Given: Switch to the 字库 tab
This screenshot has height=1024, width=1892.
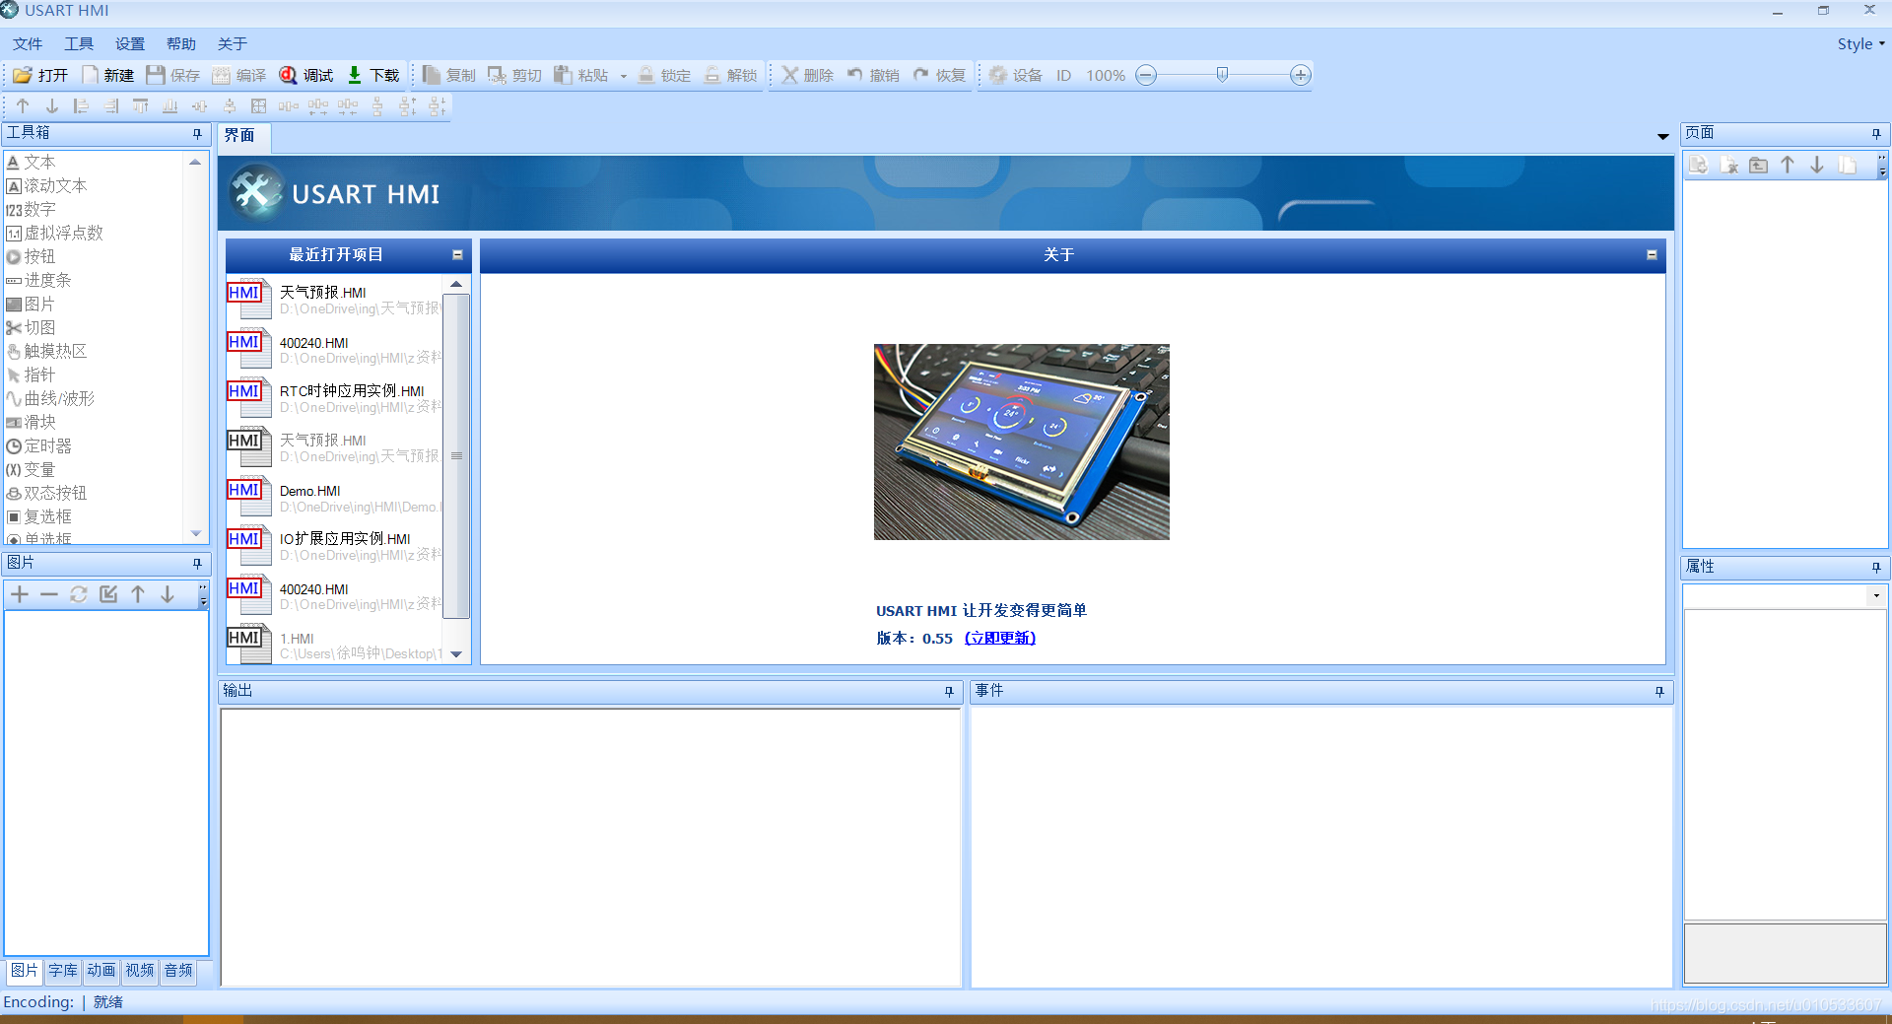Looking at the screenshot, I should tap(63, 971).
